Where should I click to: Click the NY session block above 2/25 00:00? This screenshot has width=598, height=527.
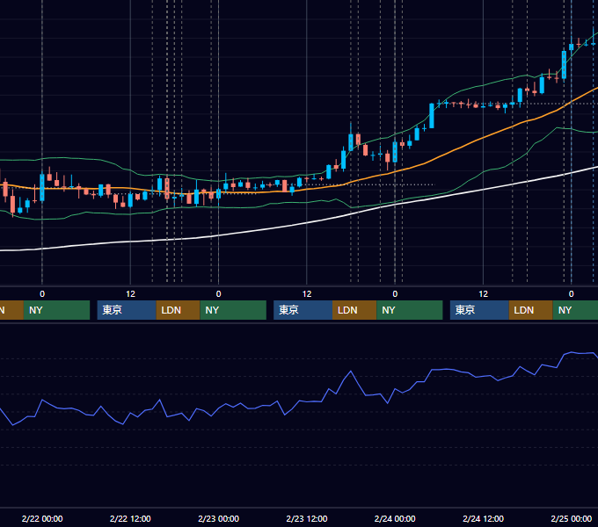(575, 310)
